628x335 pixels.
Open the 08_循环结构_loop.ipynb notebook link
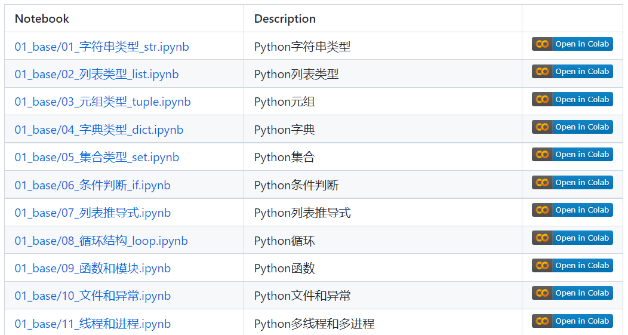tap(101, 241)
